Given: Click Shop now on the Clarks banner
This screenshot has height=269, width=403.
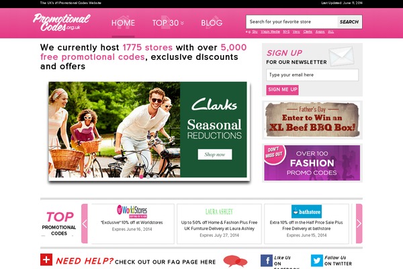Looking at the screenshot, I should (x=215, y=155).
